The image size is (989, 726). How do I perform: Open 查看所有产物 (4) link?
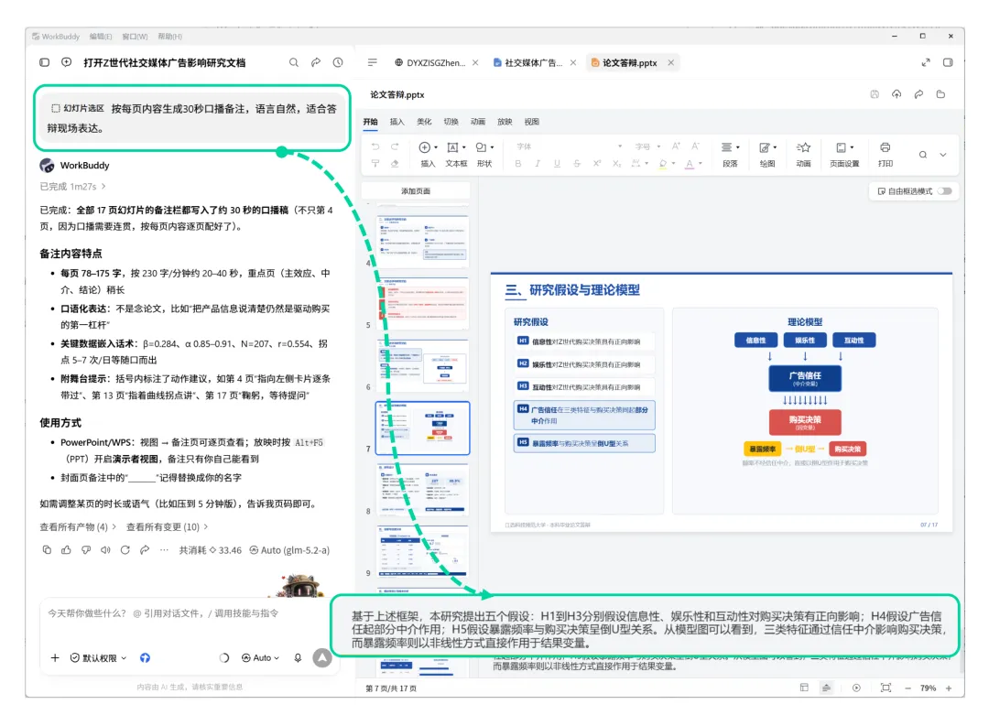coord(78,526)
